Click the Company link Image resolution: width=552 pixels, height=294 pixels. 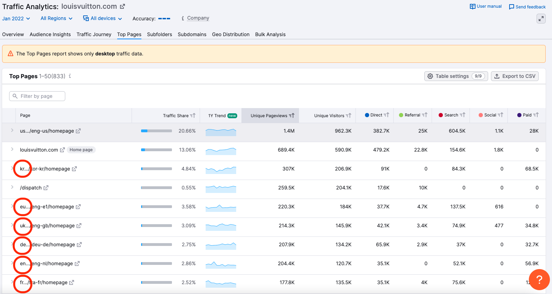(x=198, y=18)
